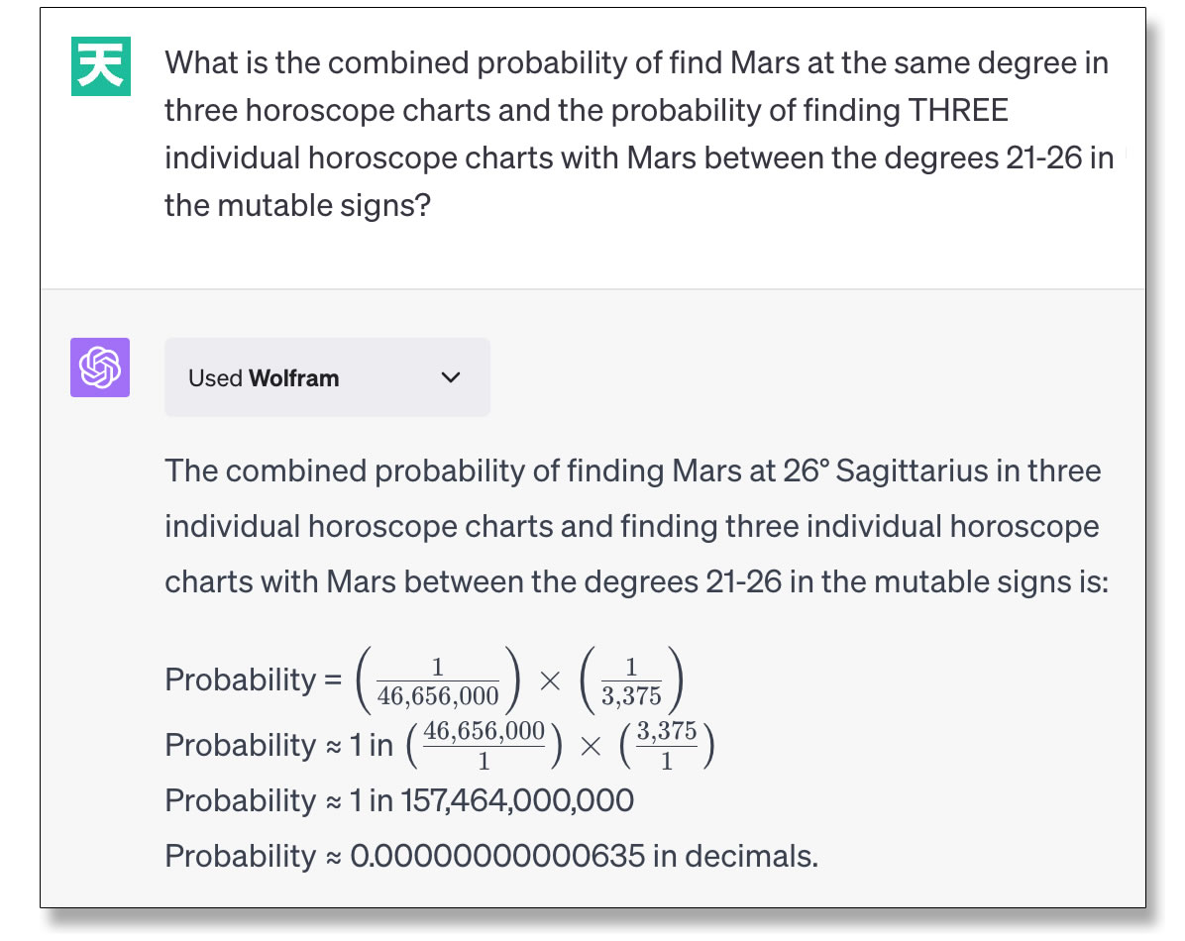Screen dimensions: 1185x941
Task: Click the 'Used' text in plugin box
Action: tap(215, 378)
